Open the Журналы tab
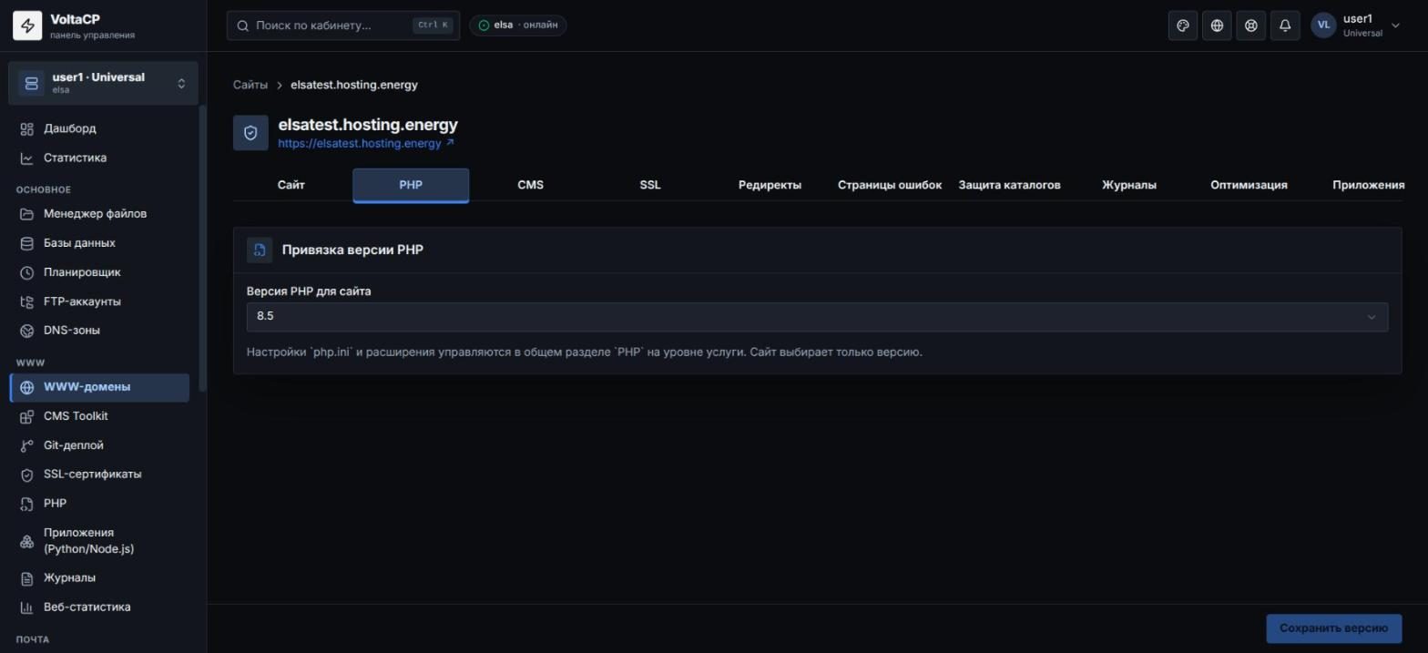The image size is (1428, 653). pos(1129,185)
